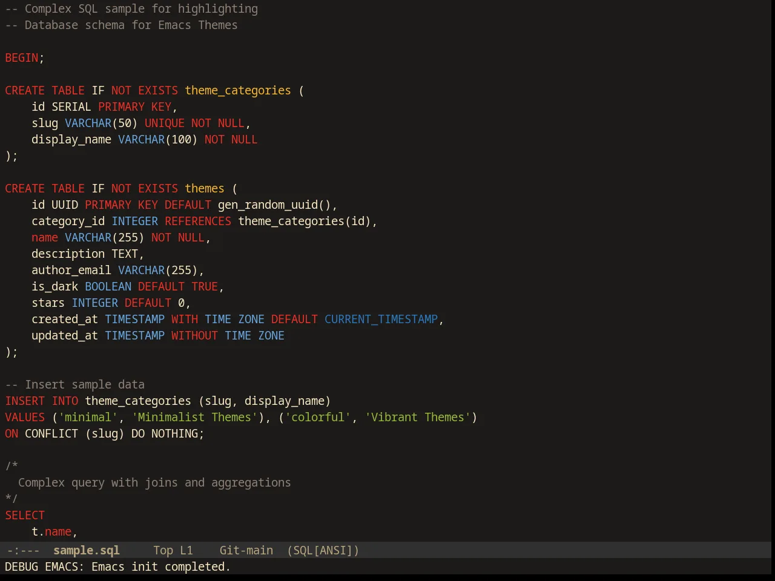Click INSERT INTO keyword
775x581 pixels.
coord(42,401)
